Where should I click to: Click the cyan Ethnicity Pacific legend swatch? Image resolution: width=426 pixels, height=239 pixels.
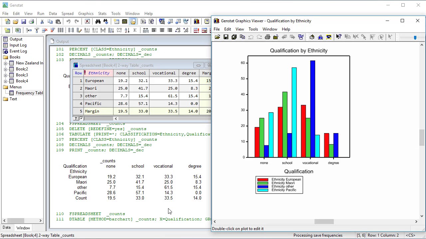point(263,190)
